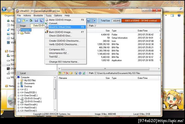Click the Explorer search magnifier icon
The image size is (185, 124).
[181, 9]
